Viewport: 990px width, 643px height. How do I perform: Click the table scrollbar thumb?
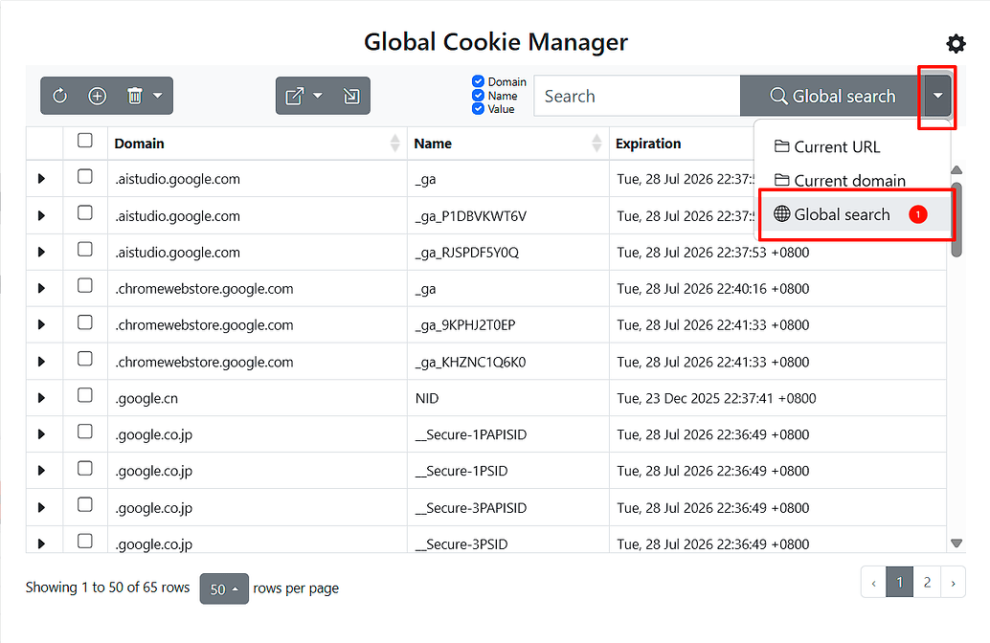(956, 219)
